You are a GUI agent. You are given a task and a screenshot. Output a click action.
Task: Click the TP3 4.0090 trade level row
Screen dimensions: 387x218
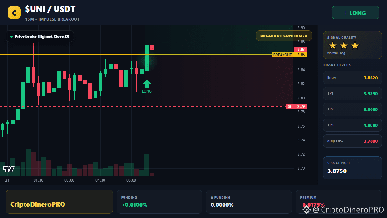tap(352, 125)
